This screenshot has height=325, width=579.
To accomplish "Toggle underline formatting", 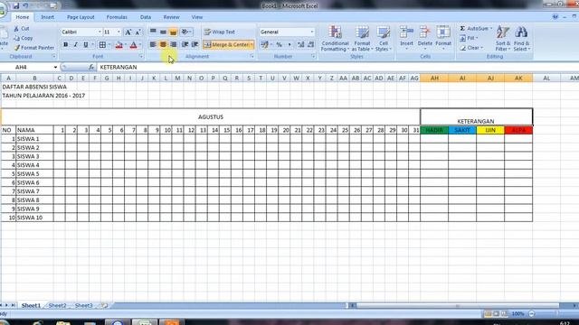I will tap(86, 44).
